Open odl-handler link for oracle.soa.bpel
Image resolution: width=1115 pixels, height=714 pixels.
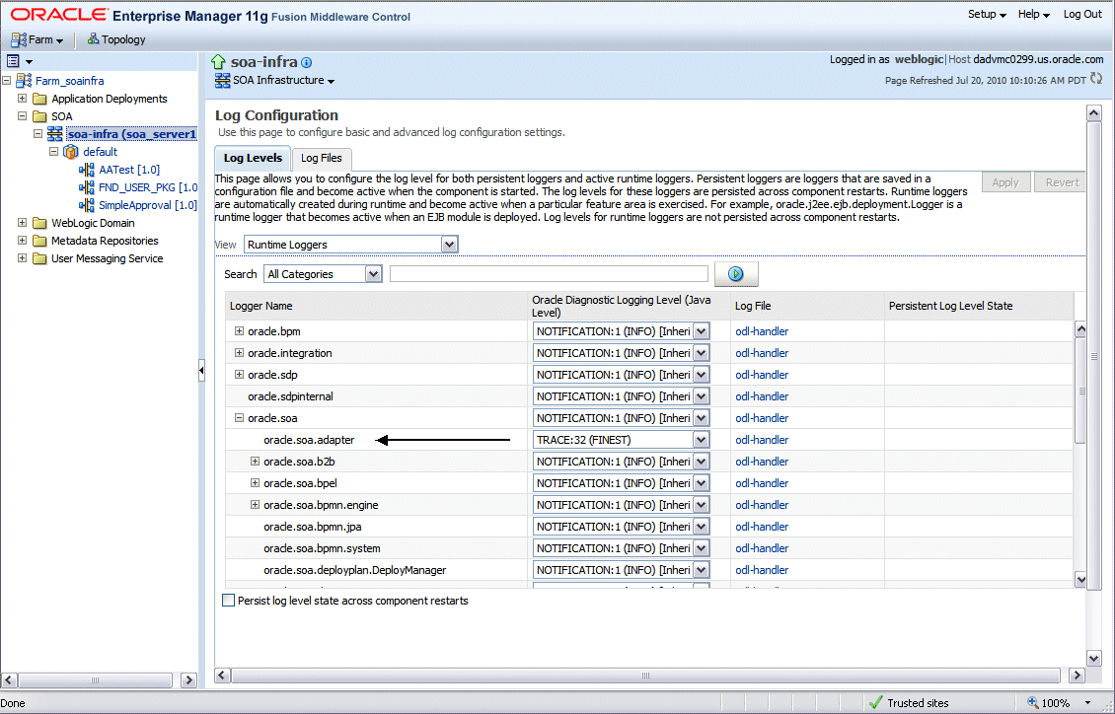click(x=762, y=483)
